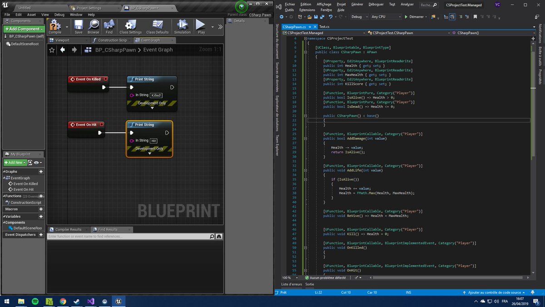The height and width of the screenshot is (307, 545).
Task: Add event dispatcher with plus button
Action: 41,235
